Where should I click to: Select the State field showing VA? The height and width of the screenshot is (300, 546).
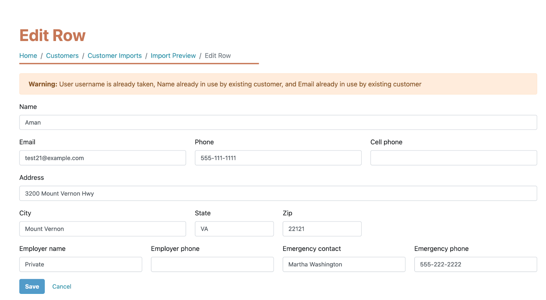(x=234, y=229)
